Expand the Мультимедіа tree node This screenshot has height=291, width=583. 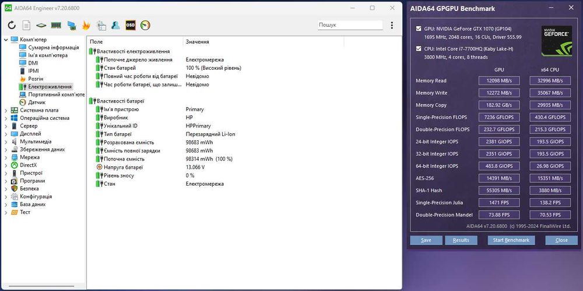[x=6, y=141]
